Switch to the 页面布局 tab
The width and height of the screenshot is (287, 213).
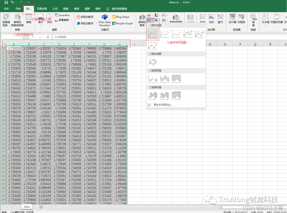pos(42,8)
